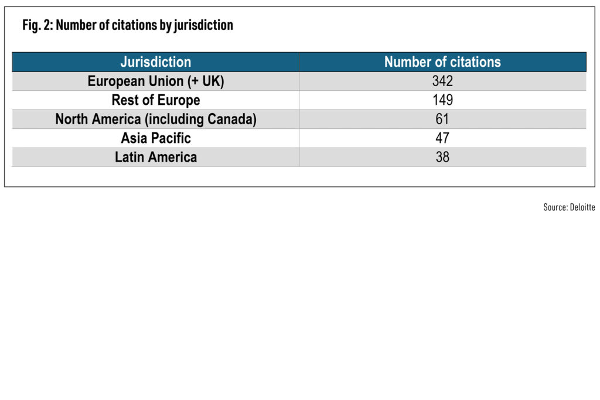Click the 'European Union' text in first row
600x400 pixels.
[x=134, y=81]
